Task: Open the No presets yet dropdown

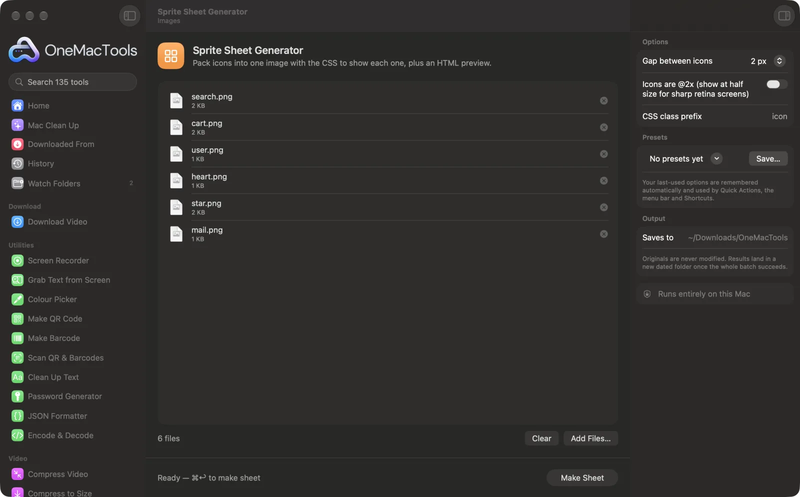Action: coord(685,158)
